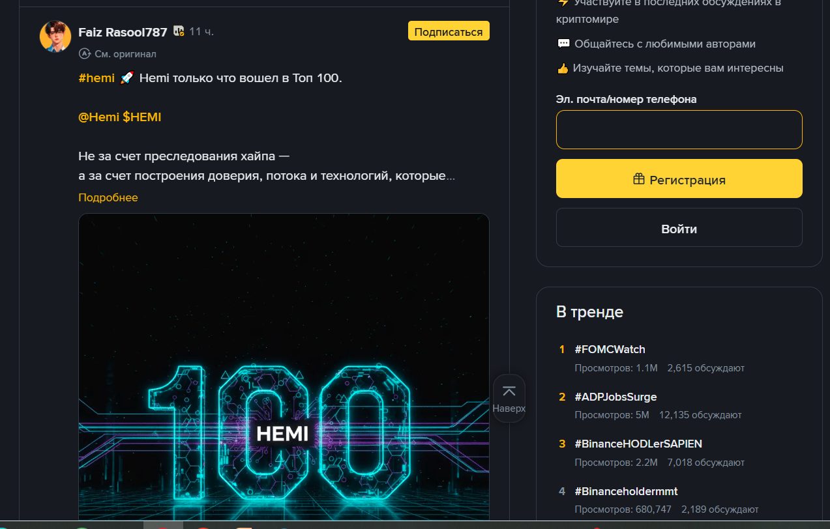The height and width of the screenshot is (529, 830).
Task: Expand the post with 'Подробнее'
Action: point(108,197)
